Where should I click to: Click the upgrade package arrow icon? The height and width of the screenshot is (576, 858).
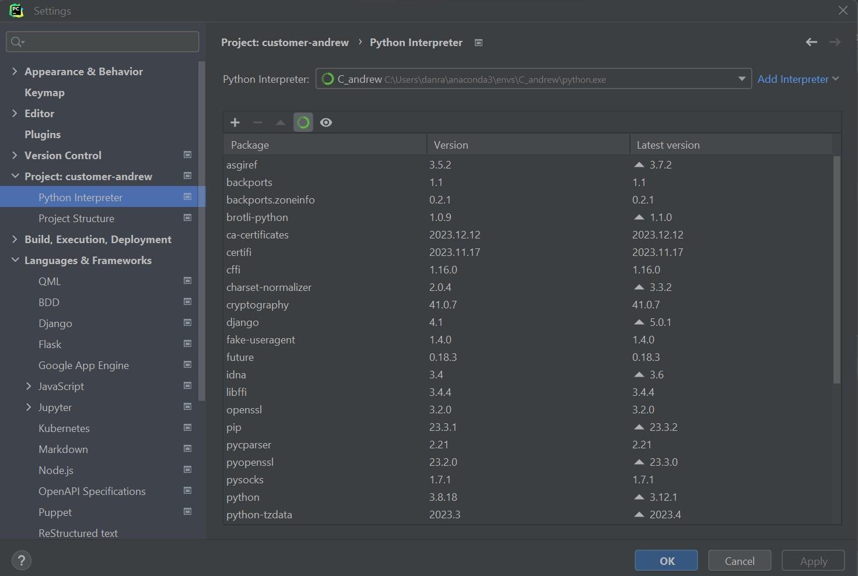(x=281, y=122)
